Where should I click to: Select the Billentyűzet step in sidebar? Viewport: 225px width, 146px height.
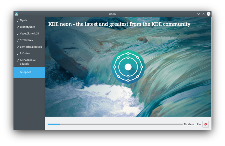(x=27, y=27)
